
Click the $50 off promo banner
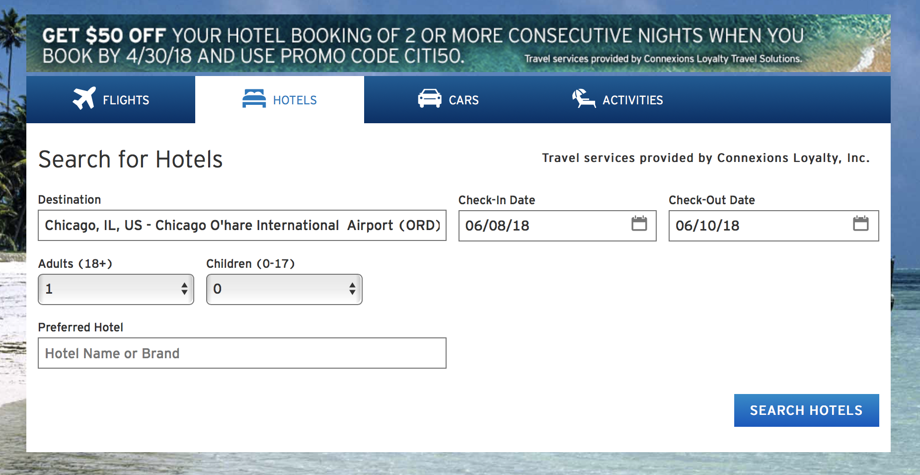pyautogui.click(x=458, y=43)
